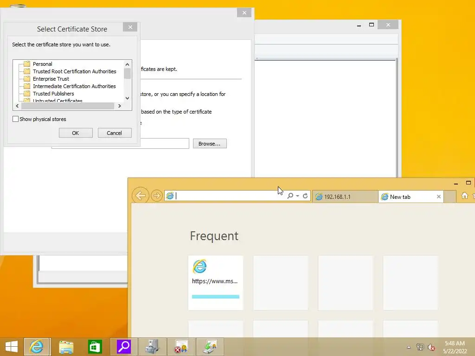Select the Trusted Publishers store

pos(53,94)
